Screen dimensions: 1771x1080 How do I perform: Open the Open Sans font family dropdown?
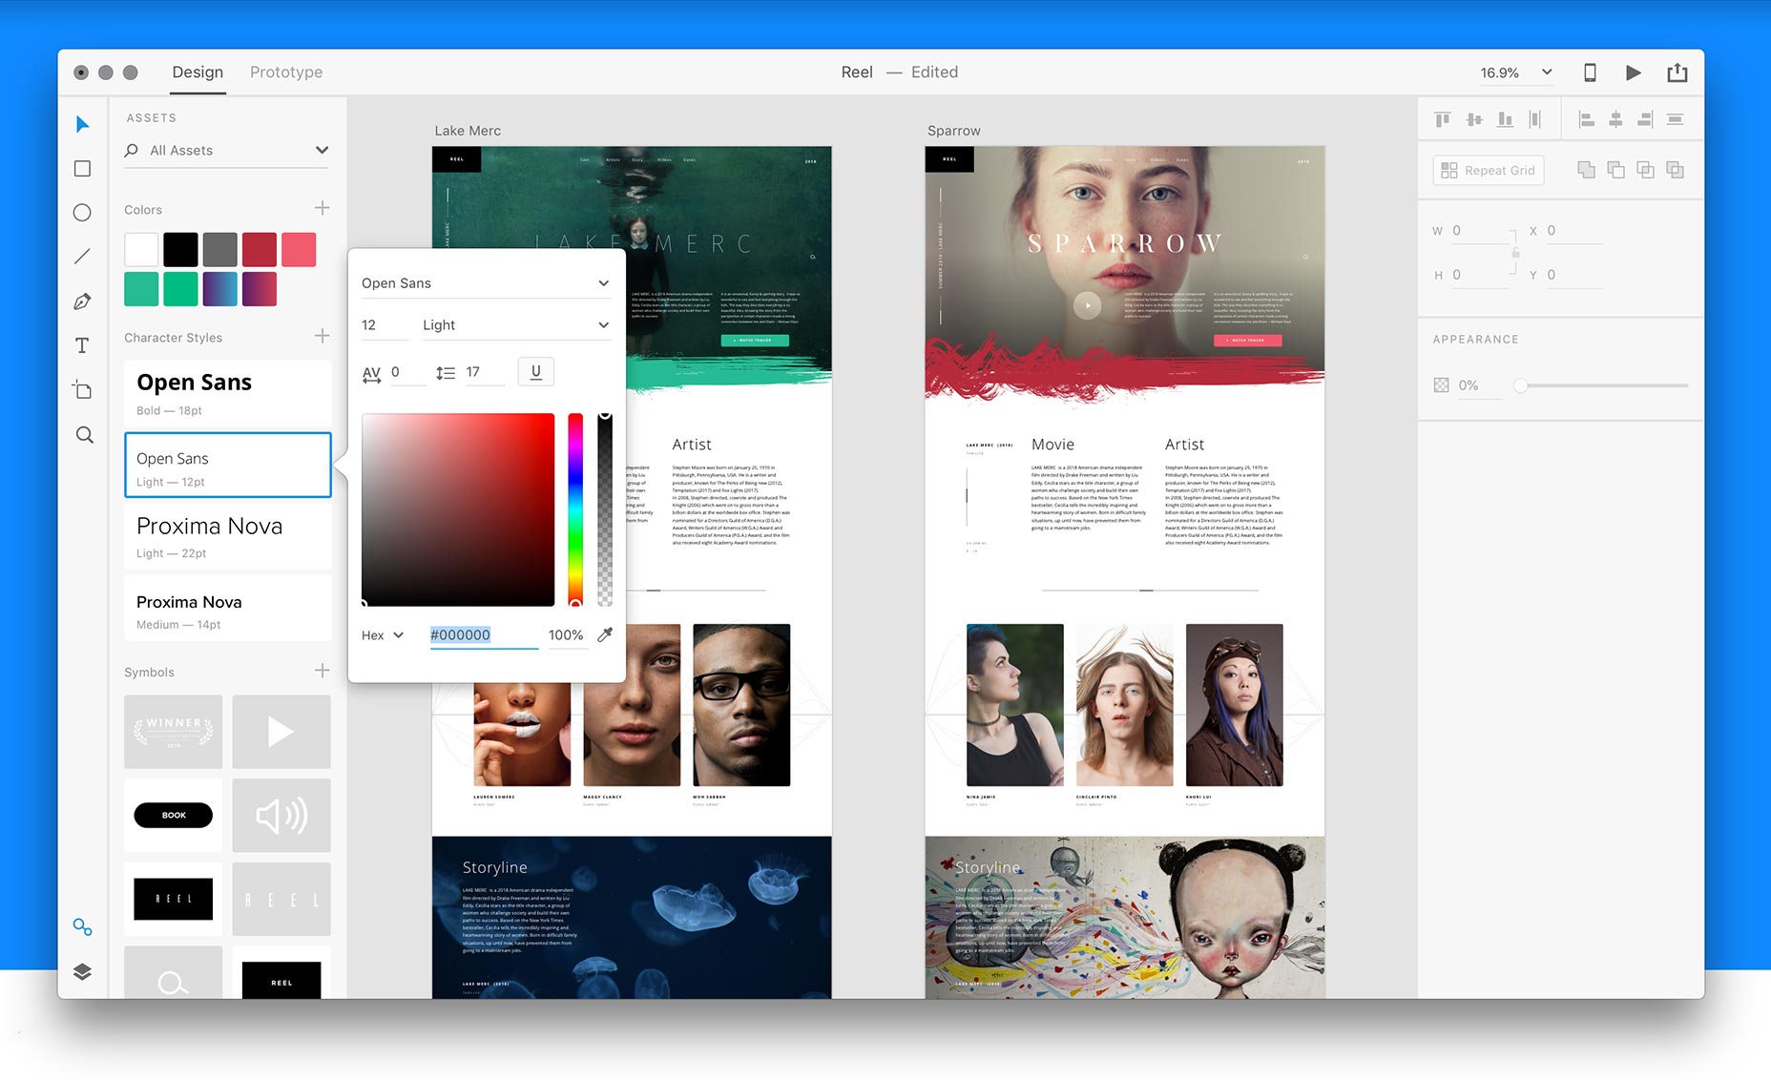pos(485,283)
